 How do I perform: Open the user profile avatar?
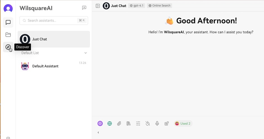tap(8, 8)
